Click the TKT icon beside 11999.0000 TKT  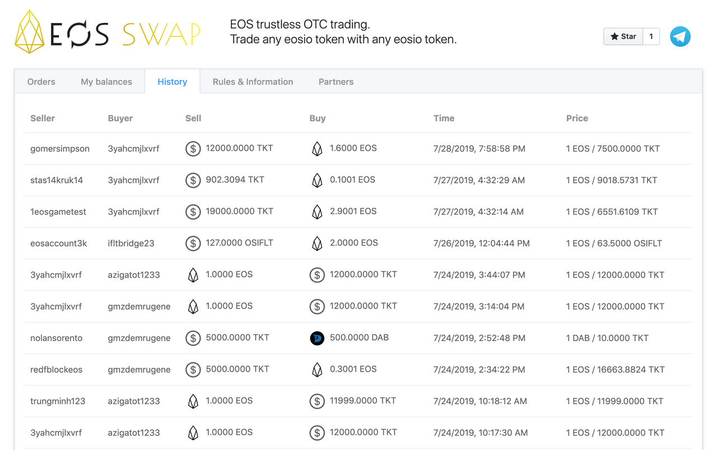pyautogui.click(x=317, y=401)
